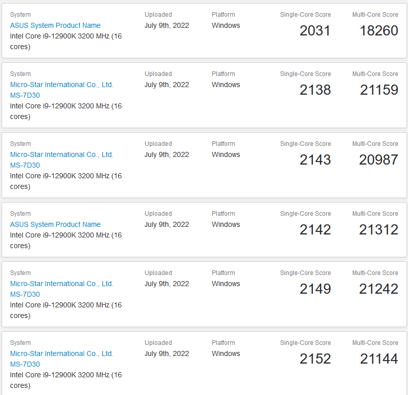Open the ASUS system link scoring 18260
408x395 pixels.
(x=55, y=25)
